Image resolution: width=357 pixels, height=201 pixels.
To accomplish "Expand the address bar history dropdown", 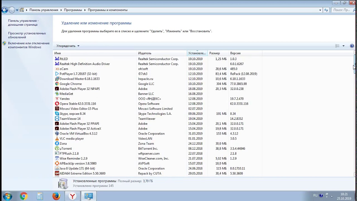I will (320, 10).
